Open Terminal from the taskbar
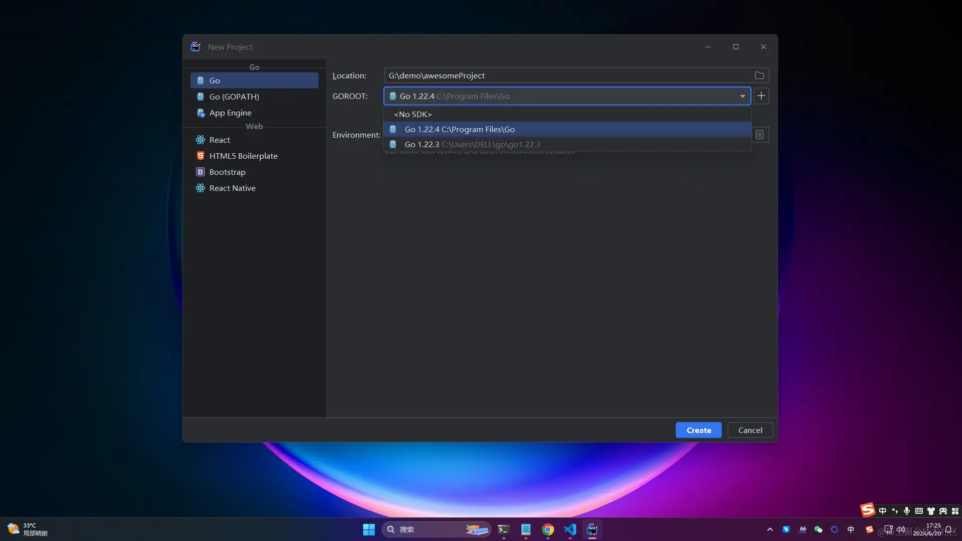962x541 pixels. pyautogui.click(x=503, y=529)
